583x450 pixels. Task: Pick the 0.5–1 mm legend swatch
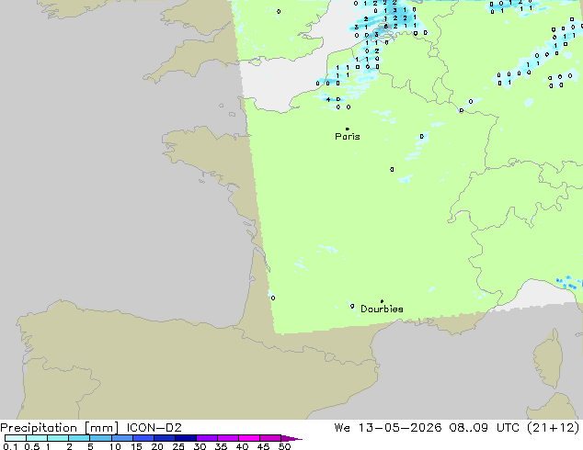37,438
